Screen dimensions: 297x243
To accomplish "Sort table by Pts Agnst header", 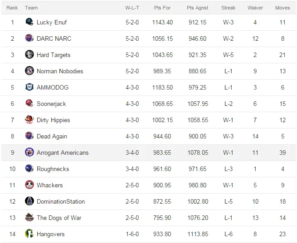I will 197,8.
